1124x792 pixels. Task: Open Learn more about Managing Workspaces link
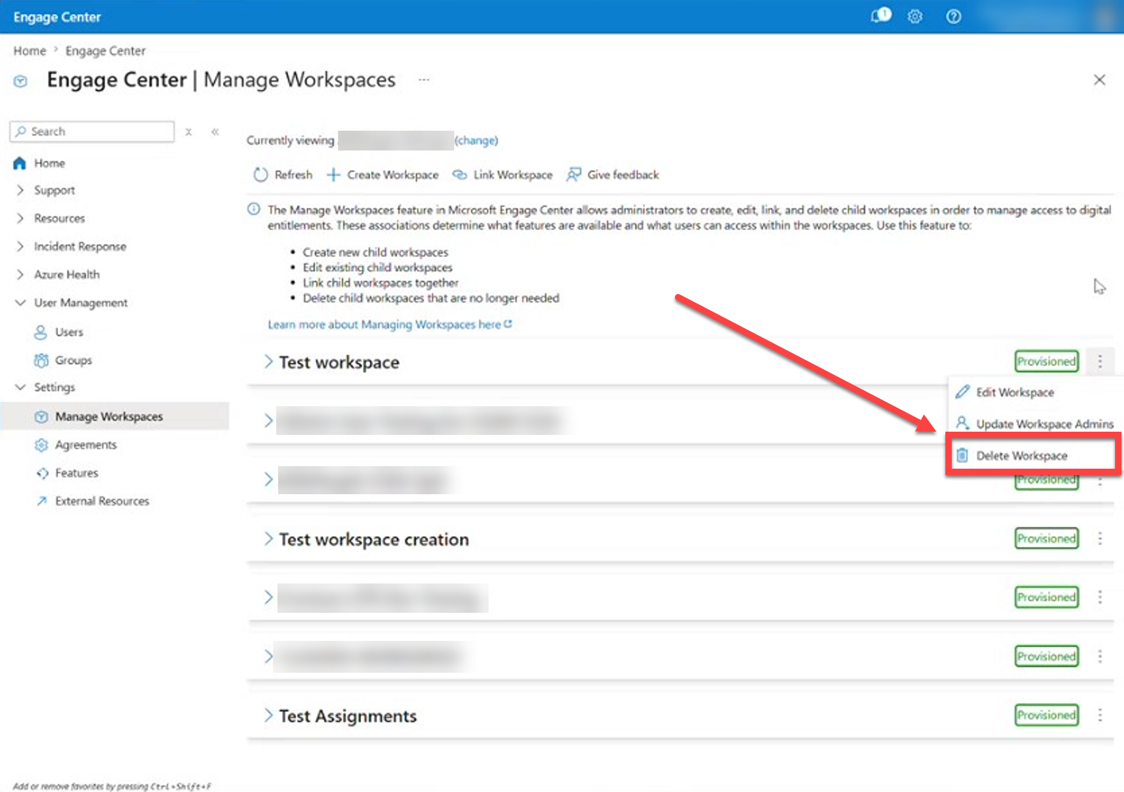[390, 325]
